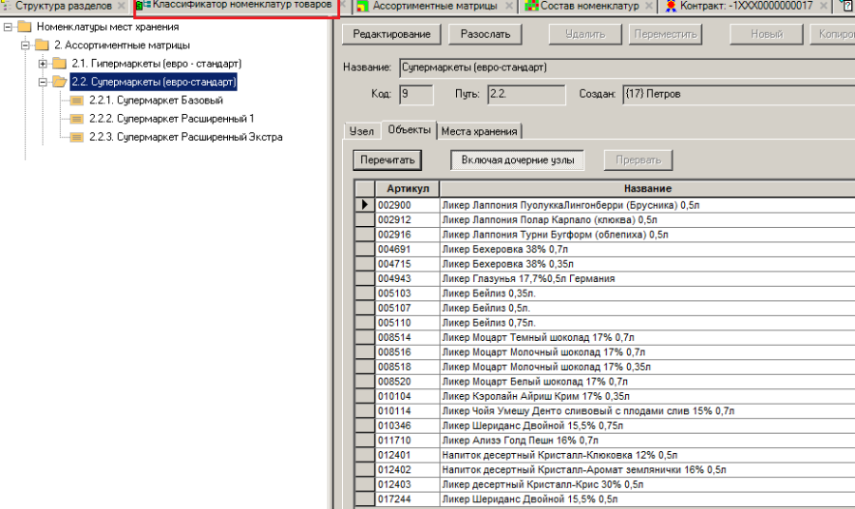Open the Ассортиментные матрицы tab
Screen dimensions: 855x509
coord(434,6)
